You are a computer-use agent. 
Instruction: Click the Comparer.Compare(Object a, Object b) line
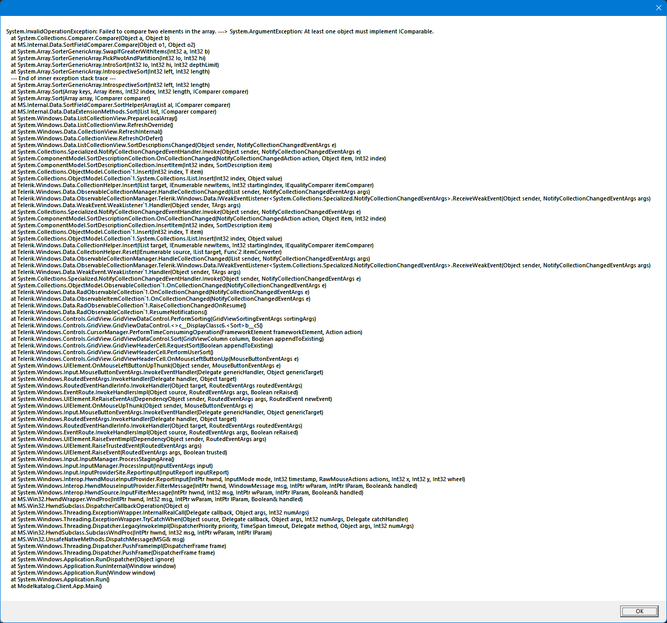coord(90,38)
